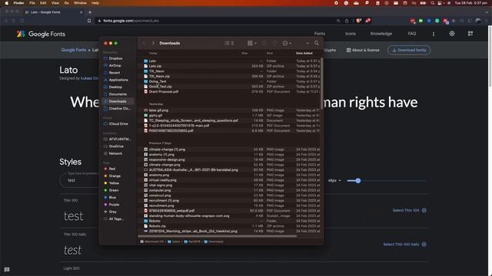This screenshot has width=492, height=276.
Task: Click the Finder share toolbar icon
Action: [x=264, y=43]
